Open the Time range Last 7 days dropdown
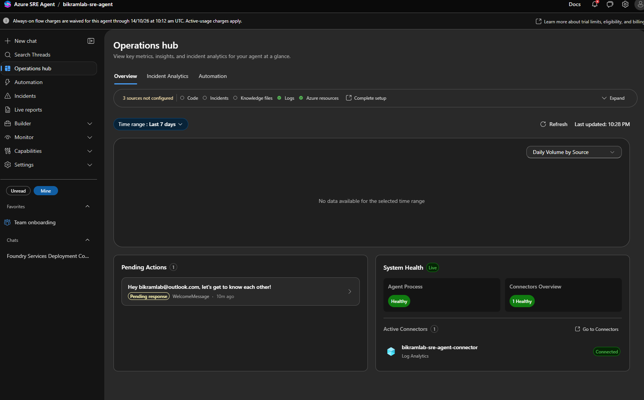The height and width of the screenshot is (400, 644). click(x=150, y=124)
